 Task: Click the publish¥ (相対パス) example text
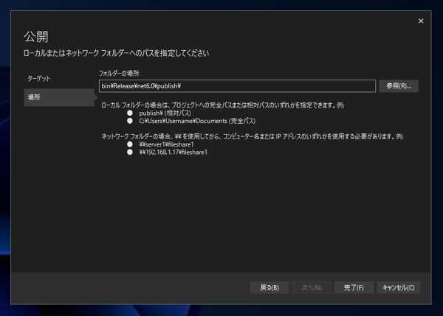(x=165, y=113)
